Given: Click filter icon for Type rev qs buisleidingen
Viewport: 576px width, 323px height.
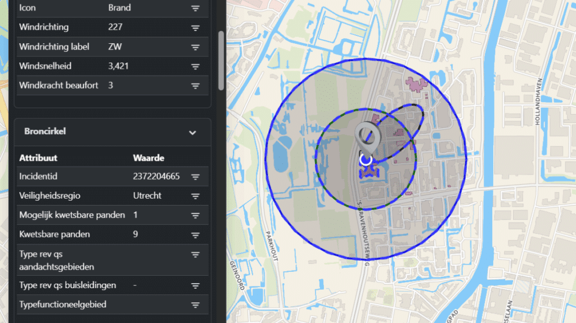Looking at the screenshot, I should point(195,285).
